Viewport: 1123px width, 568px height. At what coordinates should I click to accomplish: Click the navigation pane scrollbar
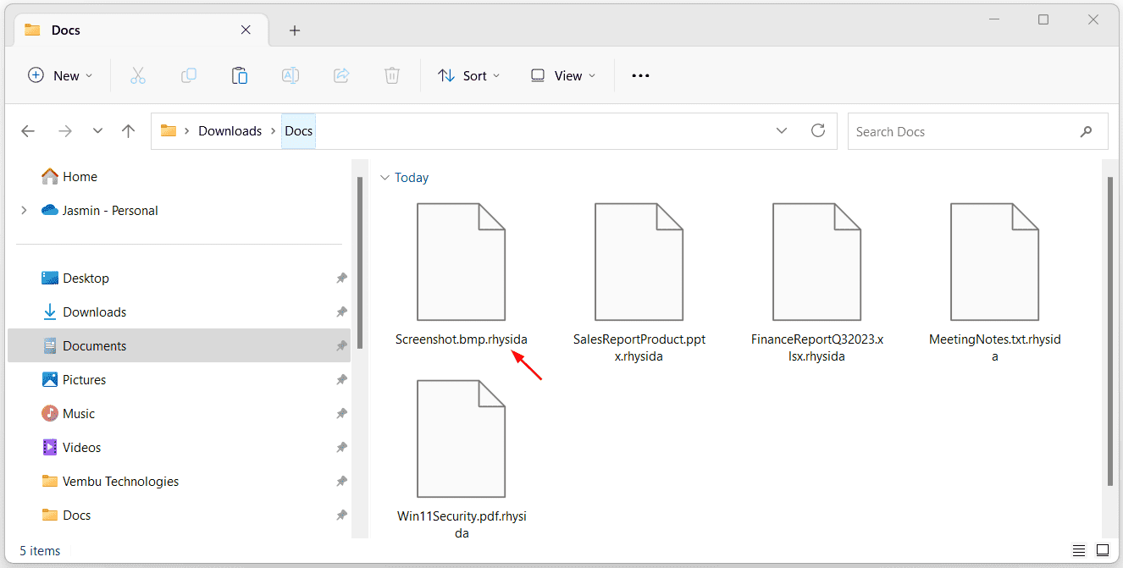(x=360, y=261)
